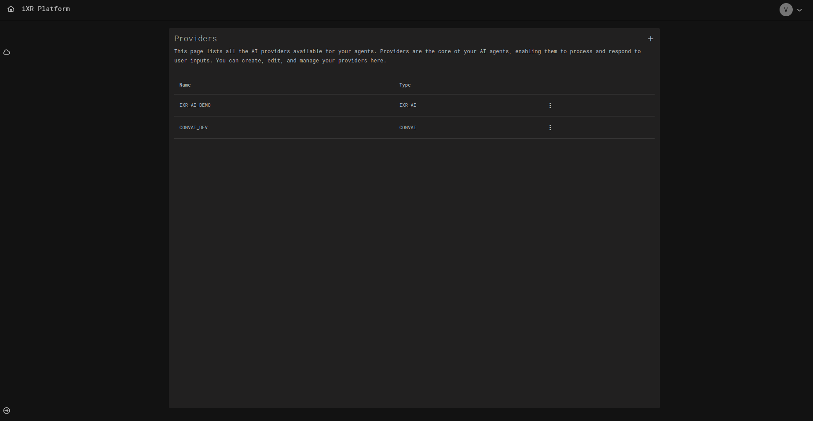Select the CONVAI_DEV provider name
813x421 pixels.
[194, 128]
